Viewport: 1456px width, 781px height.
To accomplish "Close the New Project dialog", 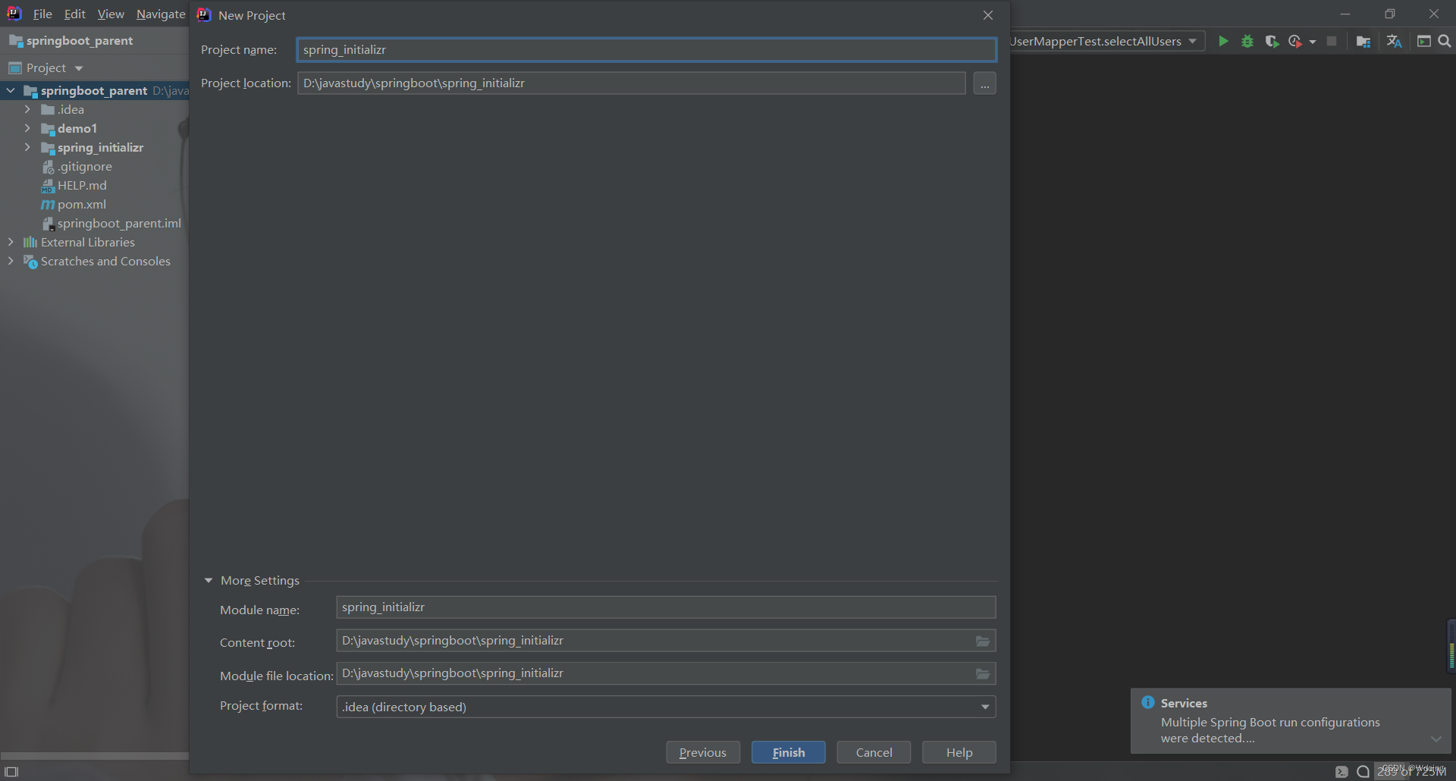I will pyautogui.click(x=988, y=15).
